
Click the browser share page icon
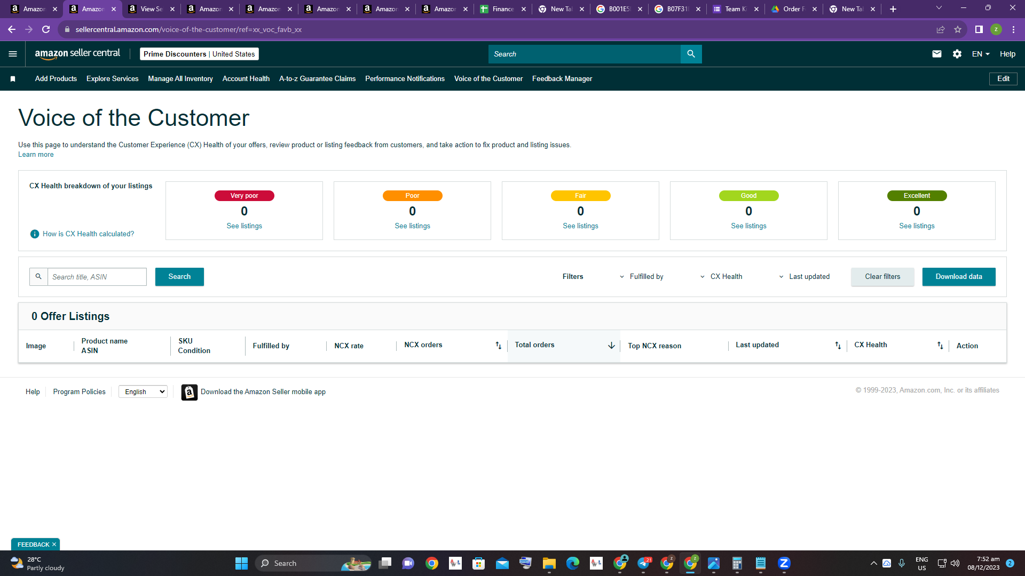(941, 29)
